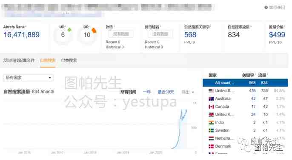This screenshot has width=292, height=160.
Task: Click the India flag icon
Action: [x=211, y=123]
